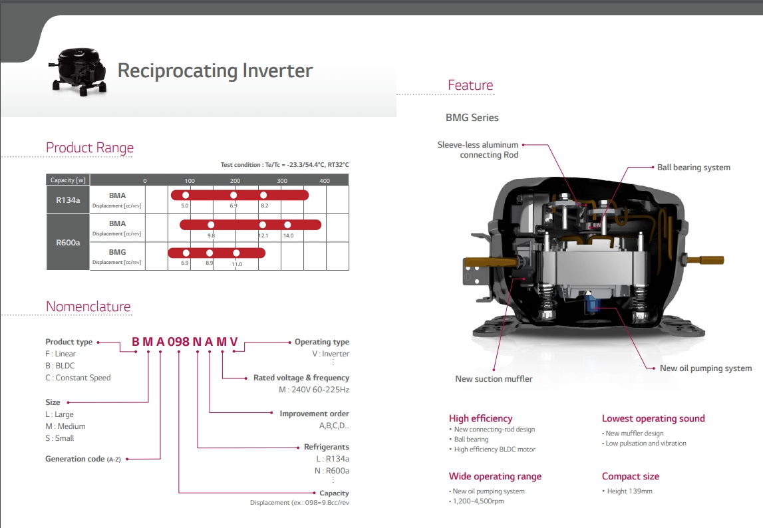Click the Reciprocating Inverter page title
Image resolution: width=763 pixels, height=528 pixels.
(215, 70)
